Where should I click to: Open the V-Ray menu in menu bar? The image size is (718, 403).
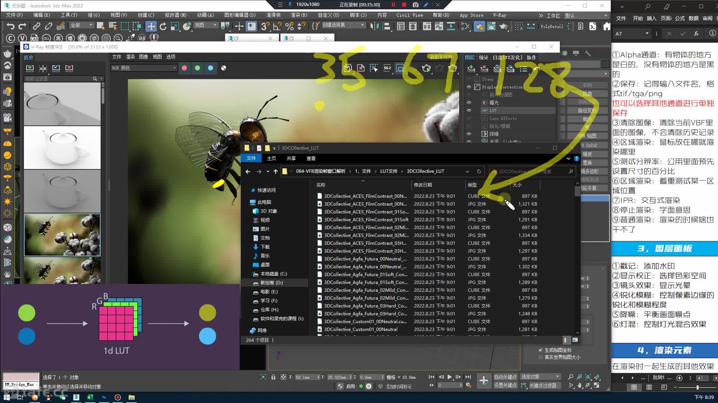click(x=499, y=15)
